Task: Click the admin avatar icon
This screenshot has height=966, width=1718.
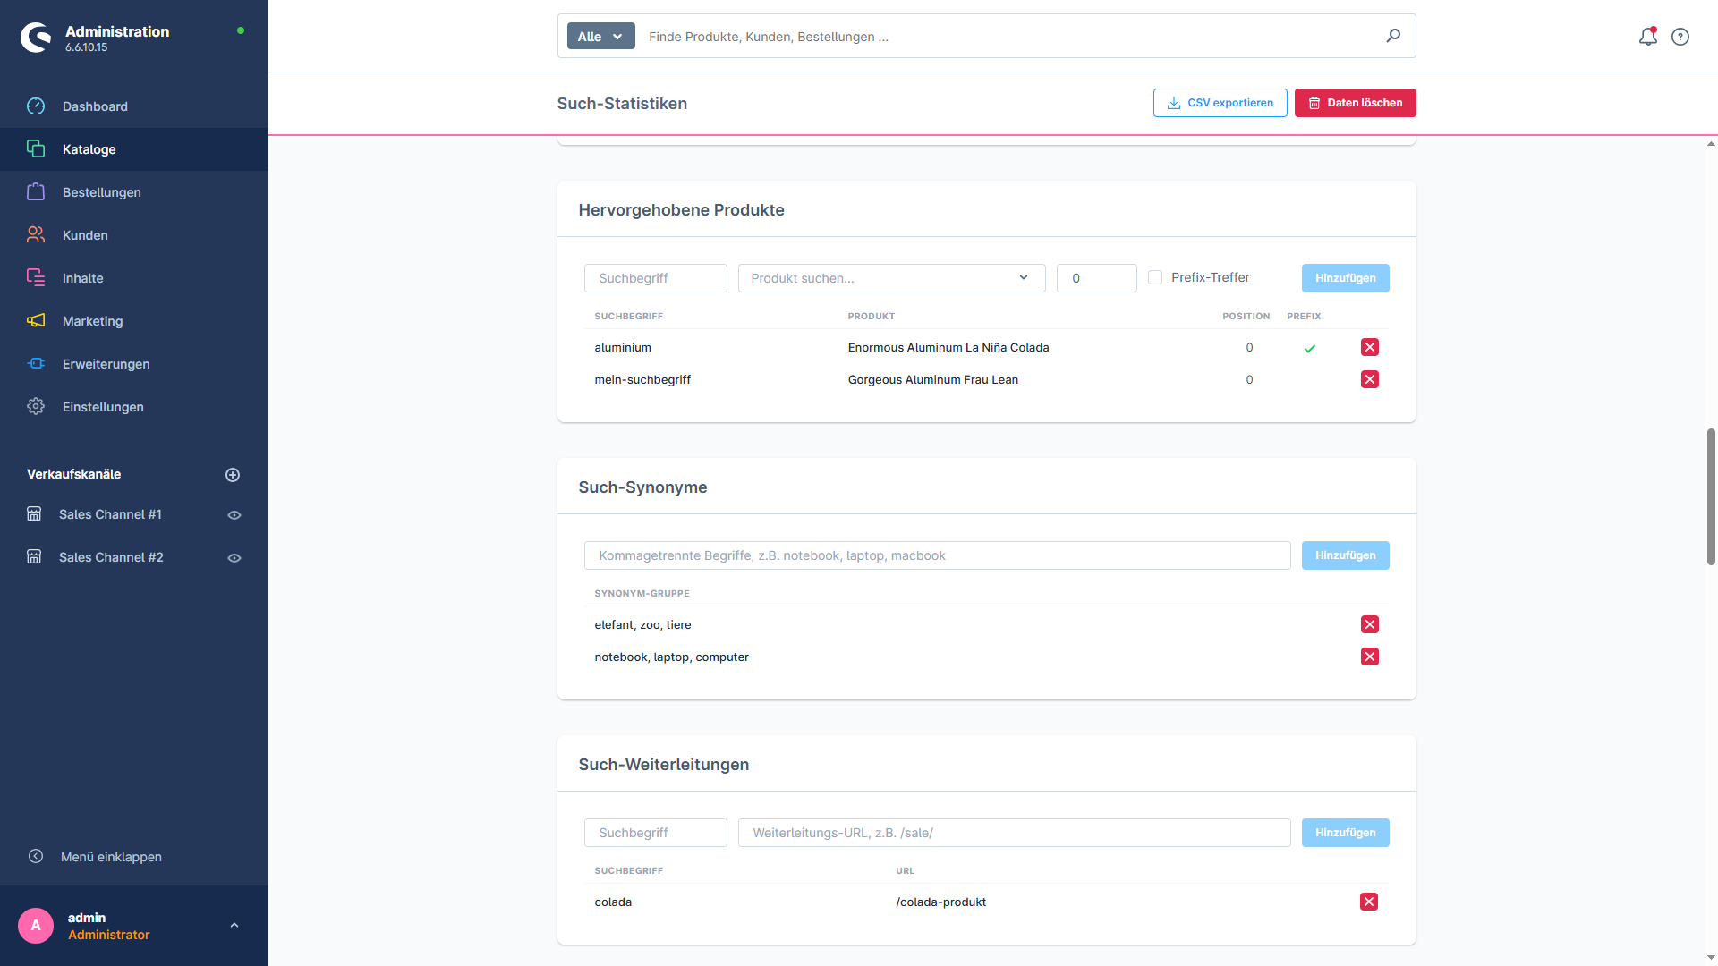Action: tap(36, 926)
